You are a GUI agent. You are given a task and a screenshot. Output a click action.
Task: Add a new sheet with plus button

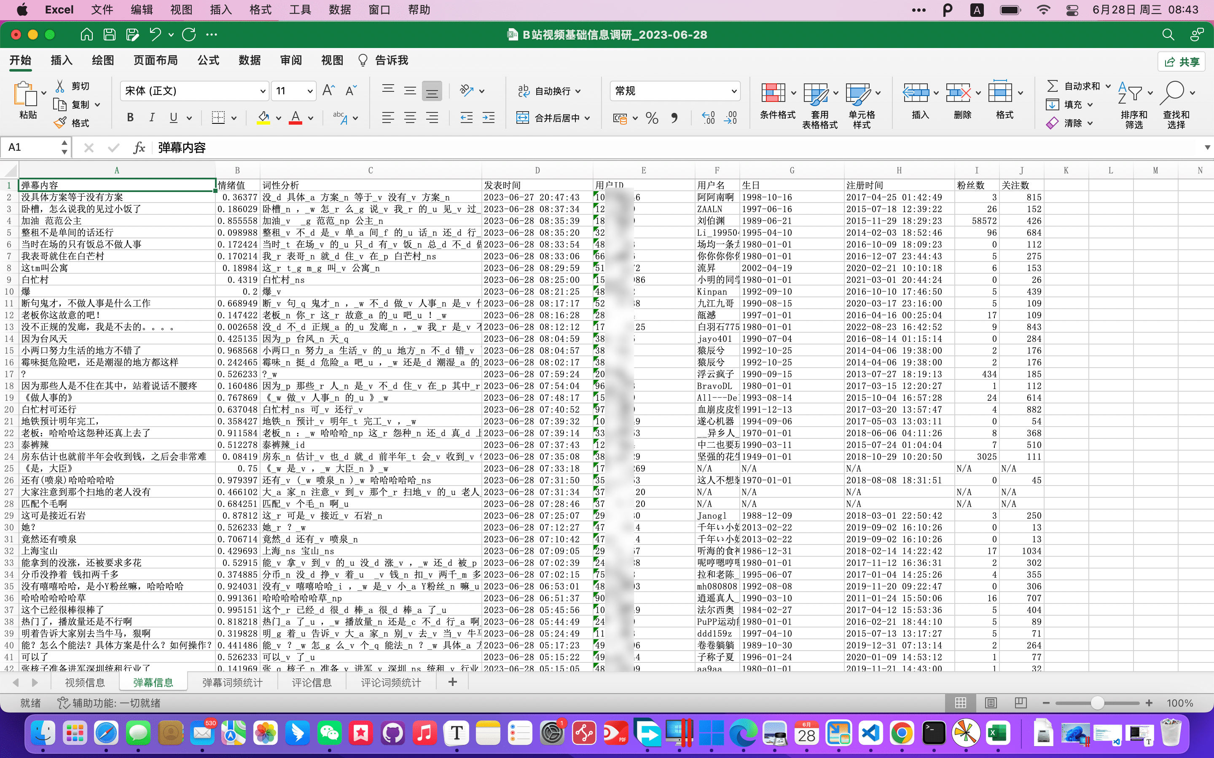click(x=452, y=682)
